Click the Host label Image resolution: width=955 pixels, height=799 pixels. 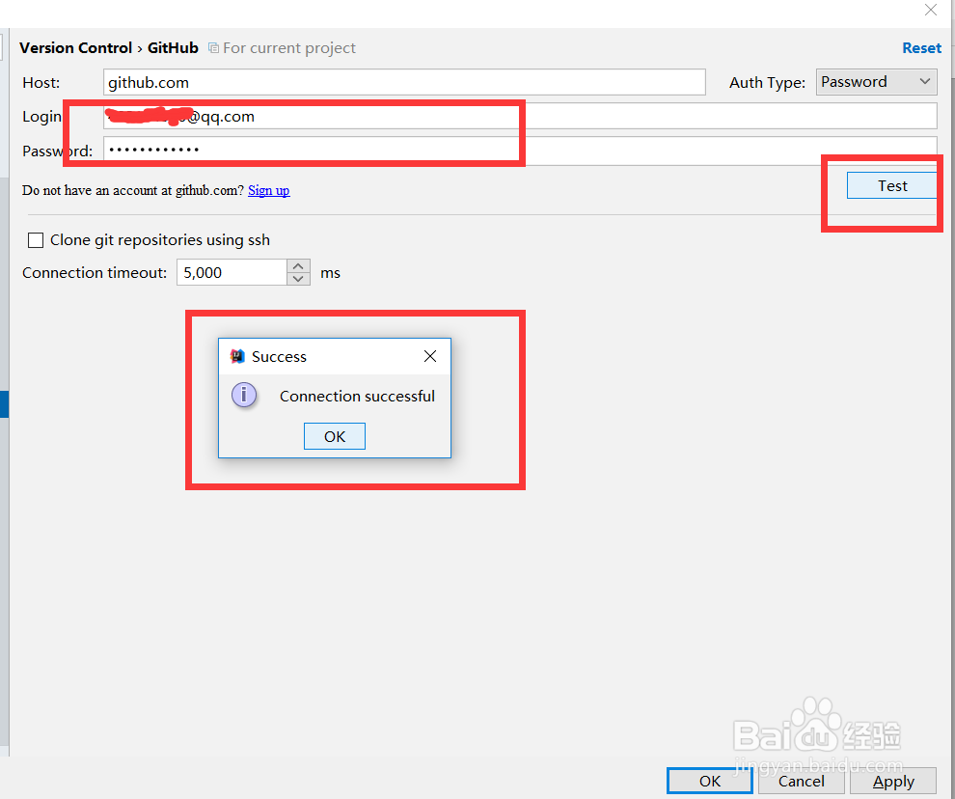(41, 82)
